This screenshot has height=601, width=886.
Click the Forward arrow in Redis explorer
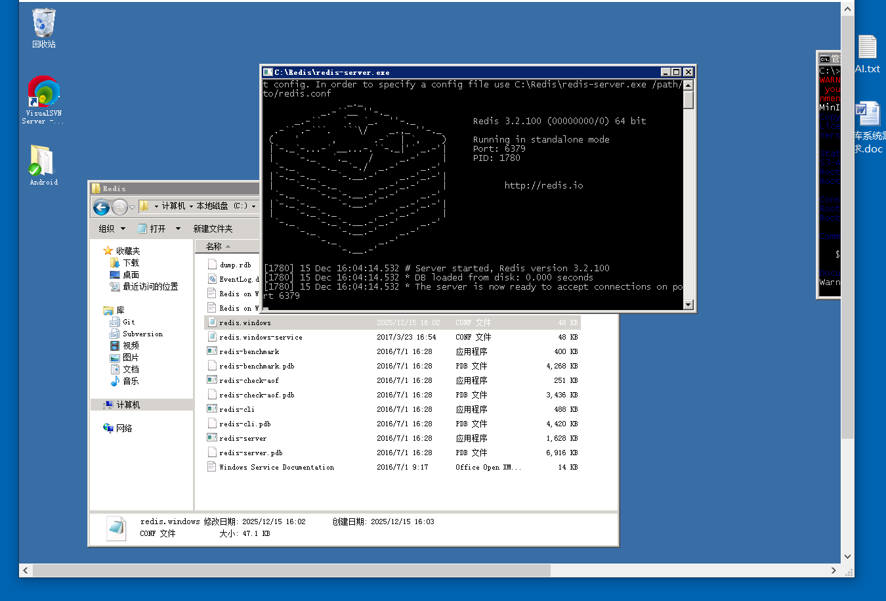[x=119, y=208]
